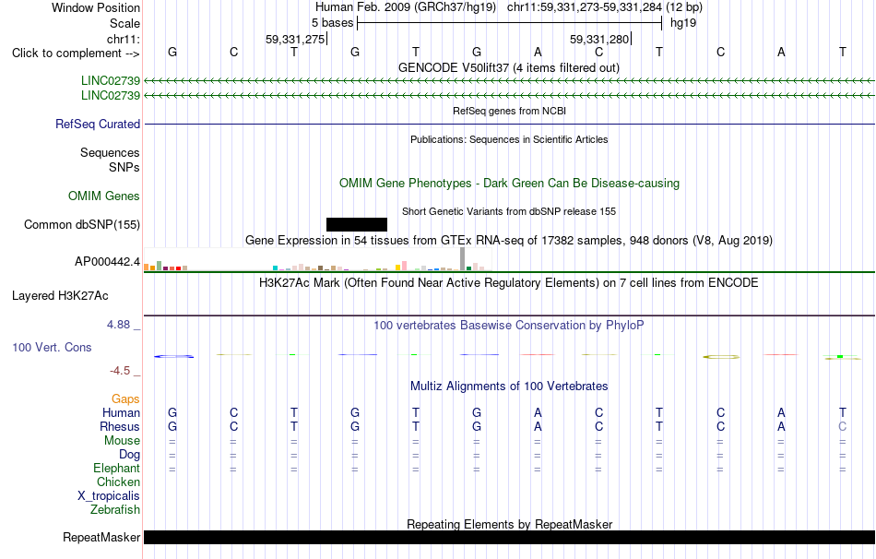Click the Scale label

tap(125, 23)
